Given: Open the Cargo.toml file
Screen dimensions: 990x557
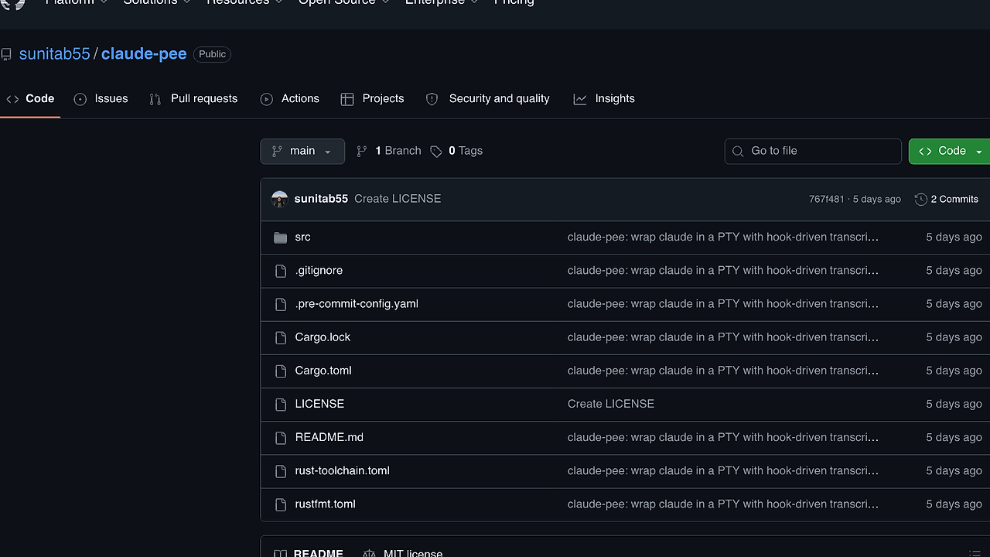Looking at the screenshot, I should click(x=323, y=371).
